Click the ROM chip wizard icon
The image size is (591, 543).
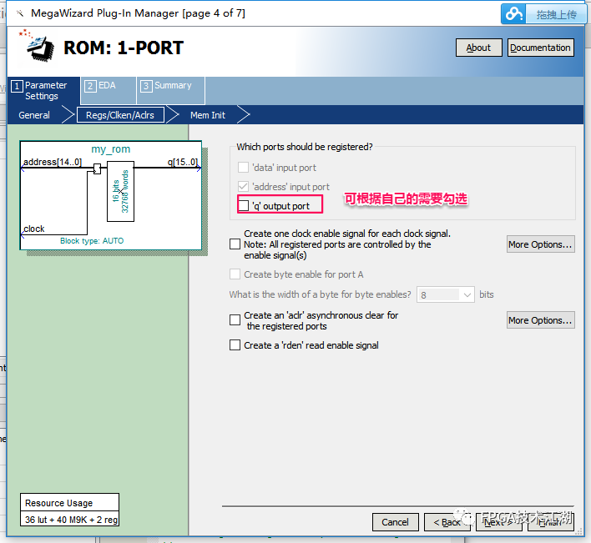coord(39,48)
